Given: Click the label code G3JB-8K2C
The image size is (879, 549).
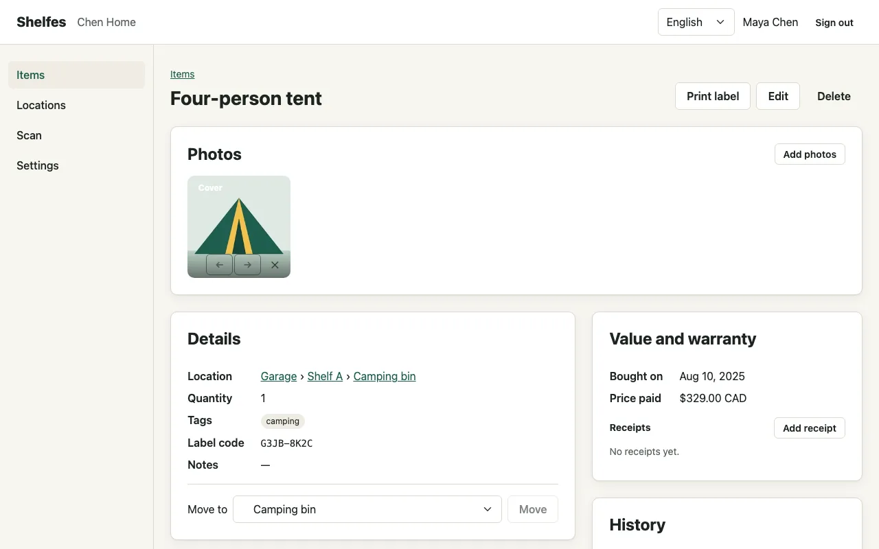Looking at the screenshot, I should [x=286, y=443].
